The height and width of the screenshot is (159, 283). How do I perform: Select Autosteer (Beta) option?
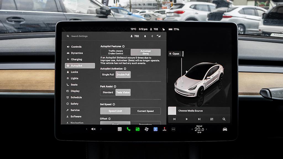(146, 52)
